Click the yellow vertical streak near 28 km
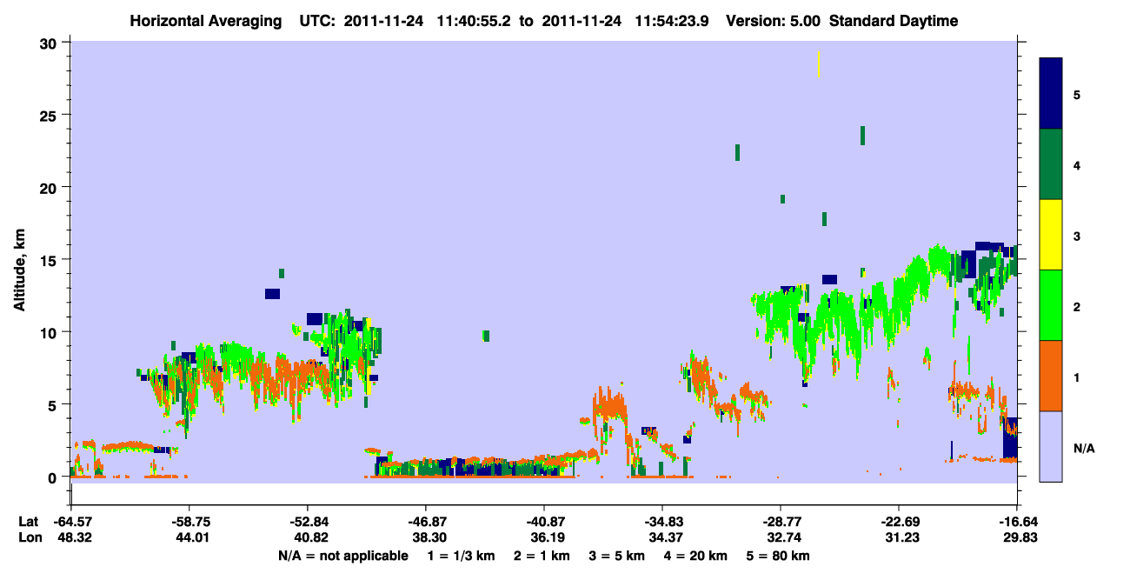The height and width of the screenshot is (580, 1130). click(x=819, y=64)
